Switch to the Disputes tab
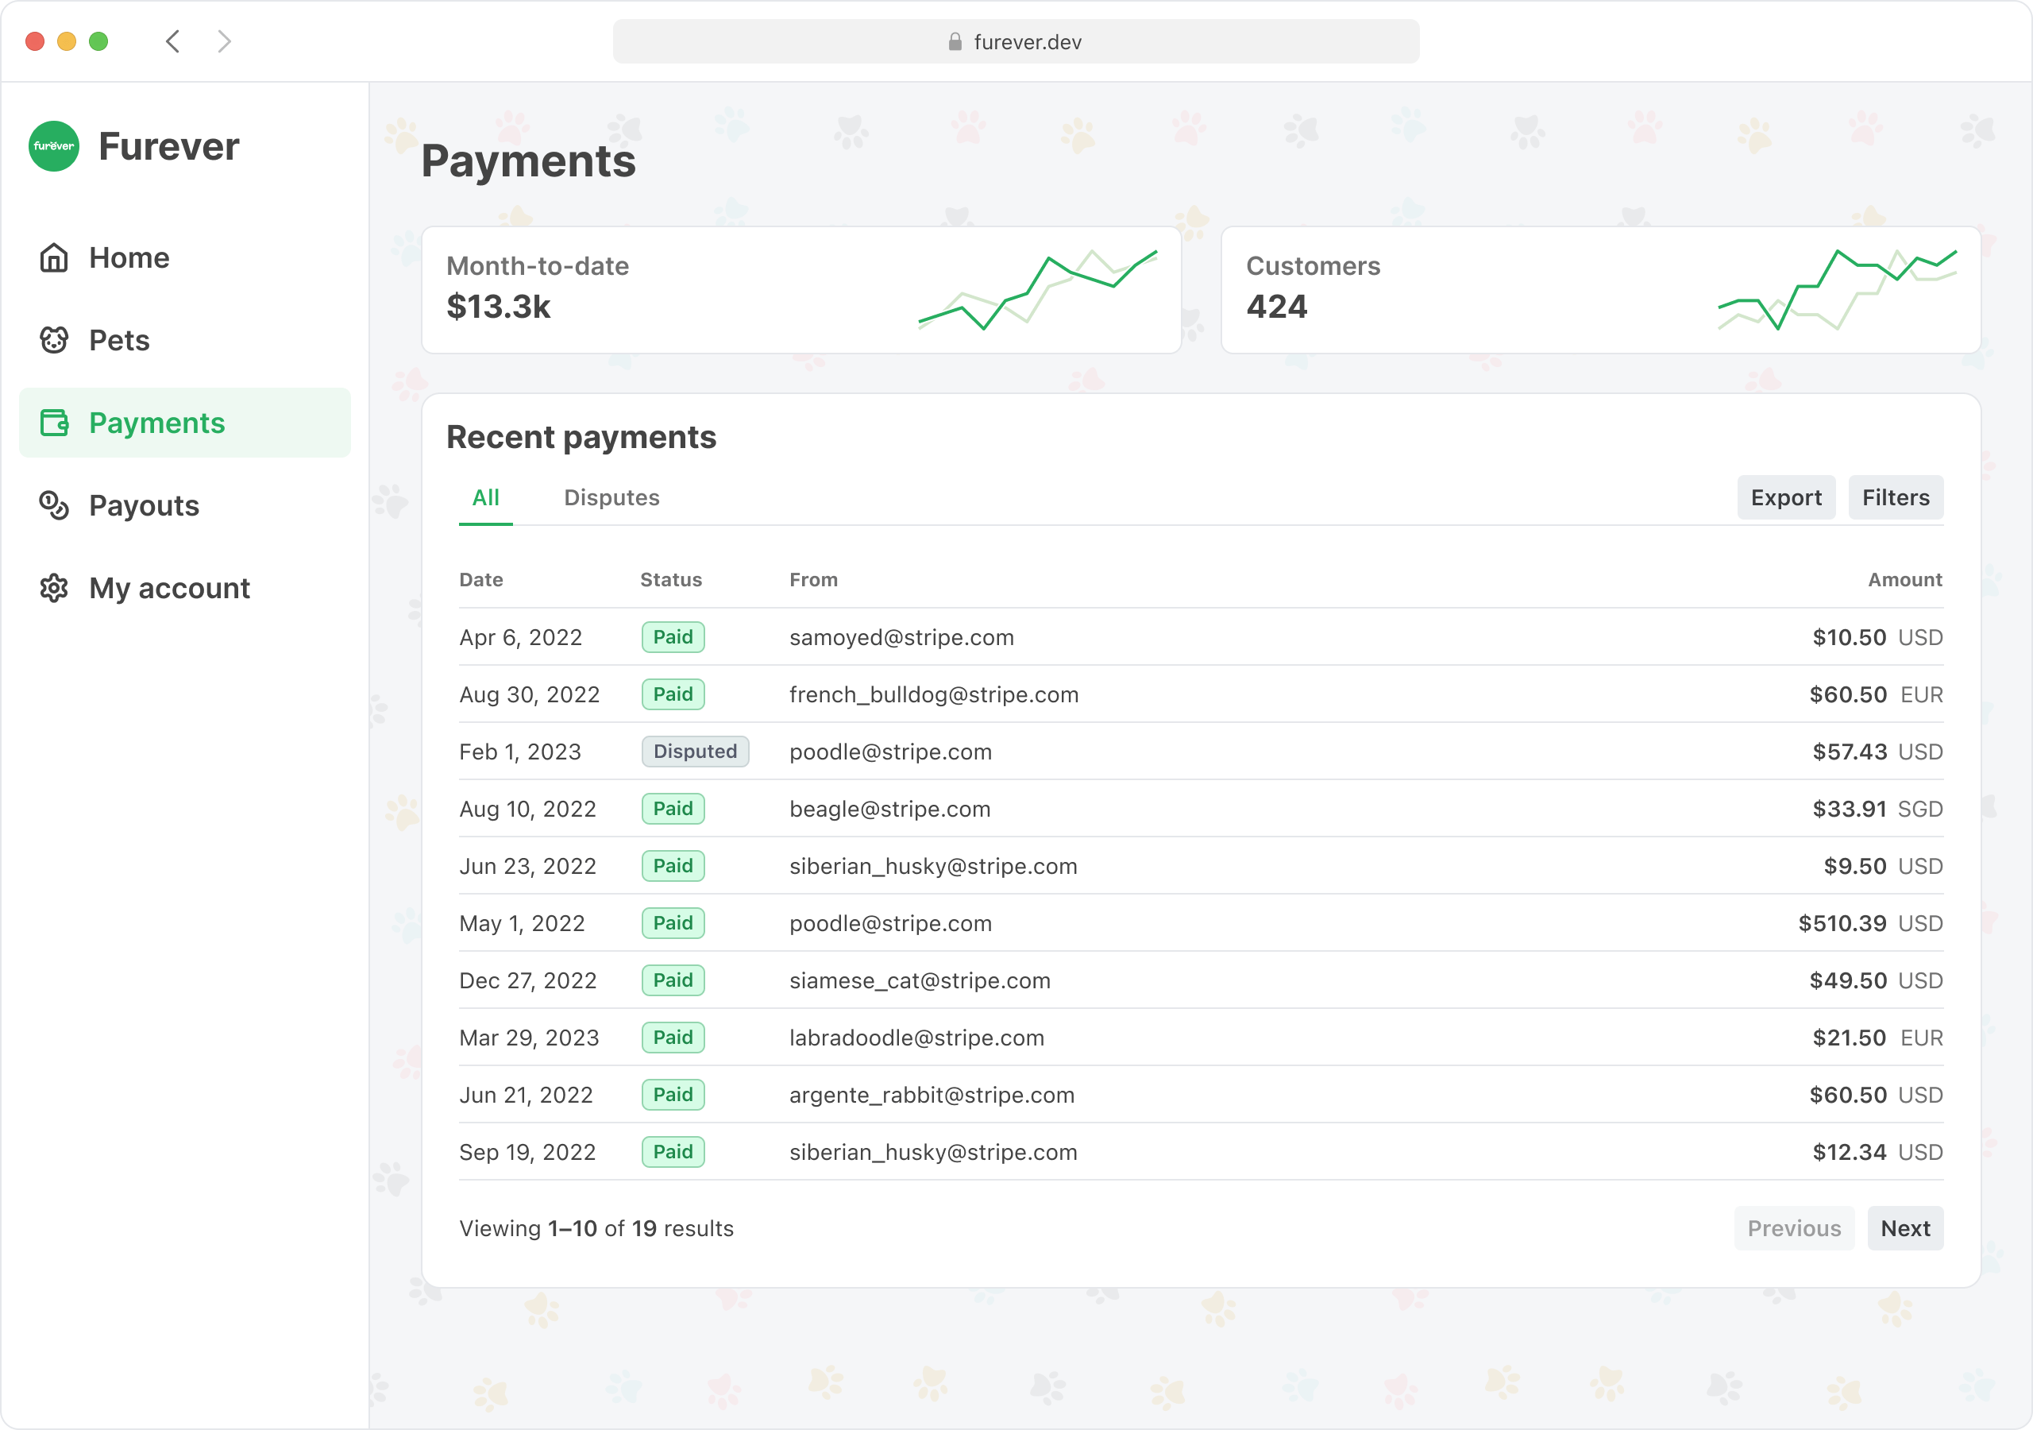The image size is (2033, 1430). 611,497
